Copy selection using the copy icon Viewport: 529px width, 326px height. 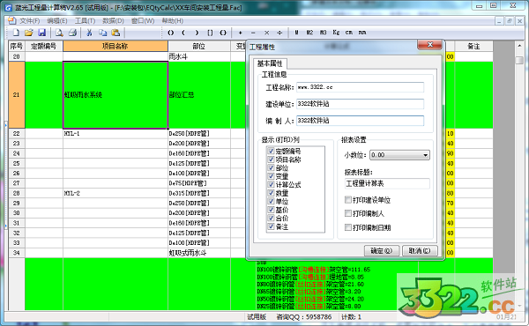[102, 33]
